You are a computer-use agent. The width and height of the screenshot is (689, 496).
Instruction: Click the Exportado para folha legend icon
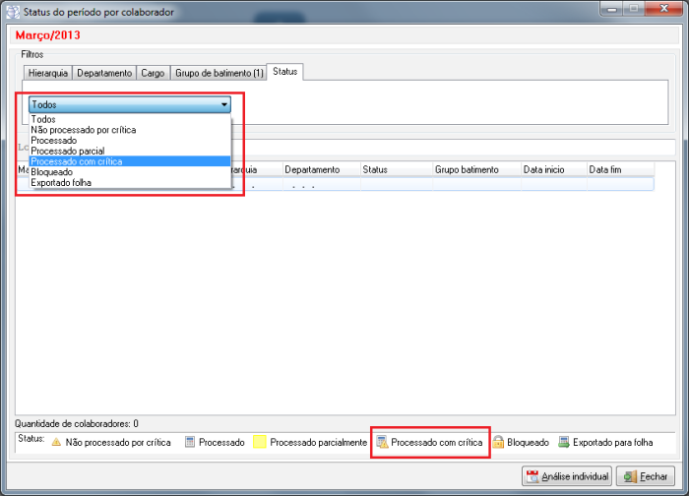point(565,443)
